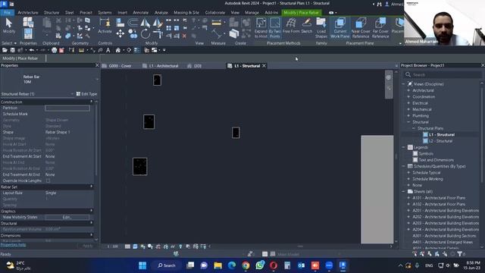Click the red Delete icon

point(184,36)
